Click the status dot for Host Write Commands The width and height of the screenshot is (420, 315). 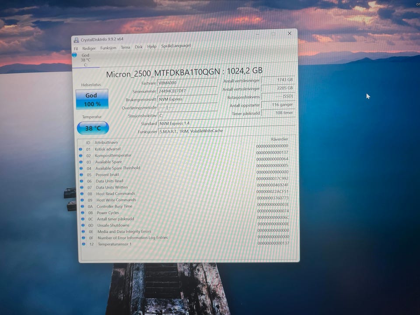(x=82, y=200)
